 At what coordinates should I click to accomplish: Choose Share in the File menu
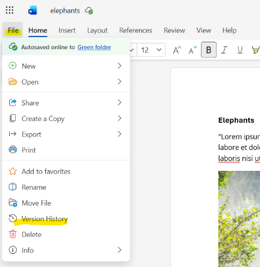[x=66, y=103]
